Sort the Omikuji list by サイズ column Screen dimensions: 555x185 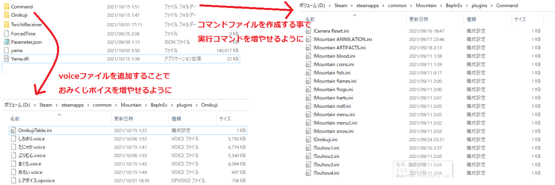pyautogui.click(x=224, y=119)
